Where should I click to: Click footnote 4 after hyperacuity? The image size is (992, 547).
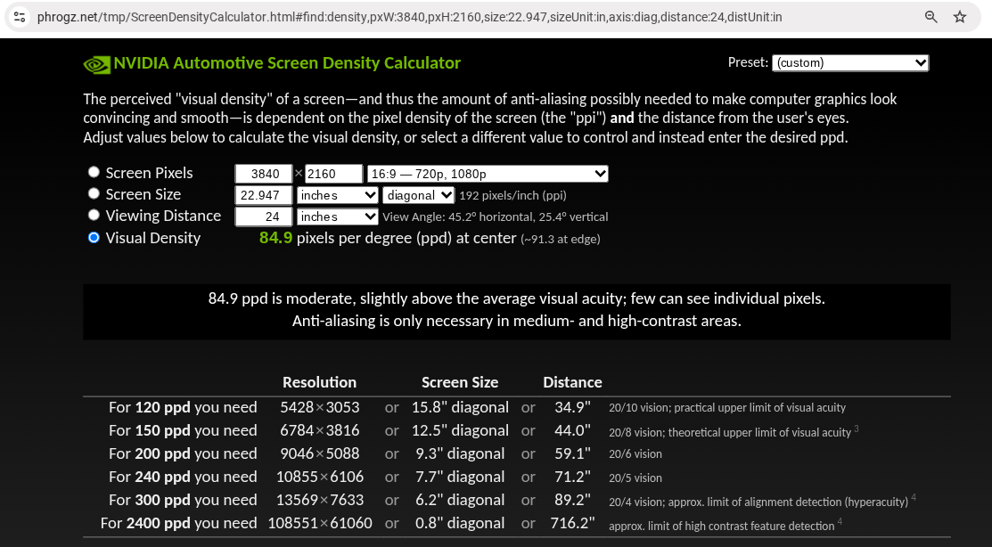tap(914, 498)
